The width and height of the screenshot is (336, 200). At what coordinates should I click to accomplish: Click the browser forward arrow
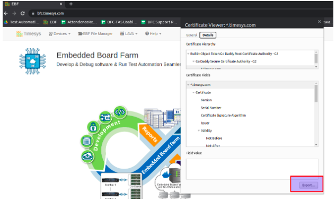(x=14, y=13)
